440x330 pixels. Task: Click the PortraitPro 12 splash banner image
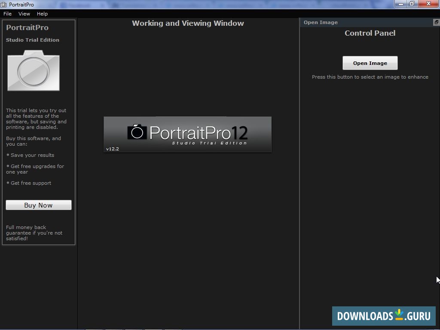(x=187, y=134)
